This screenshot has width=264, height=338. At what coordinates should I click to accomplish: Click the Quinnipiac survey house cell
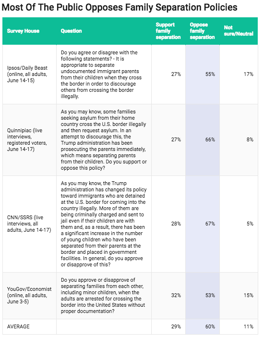click(27, 140)
